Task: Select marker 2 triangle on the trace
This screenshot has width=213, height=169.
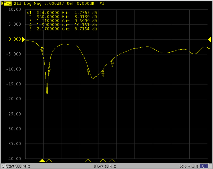Action: (x=49, y=68)
